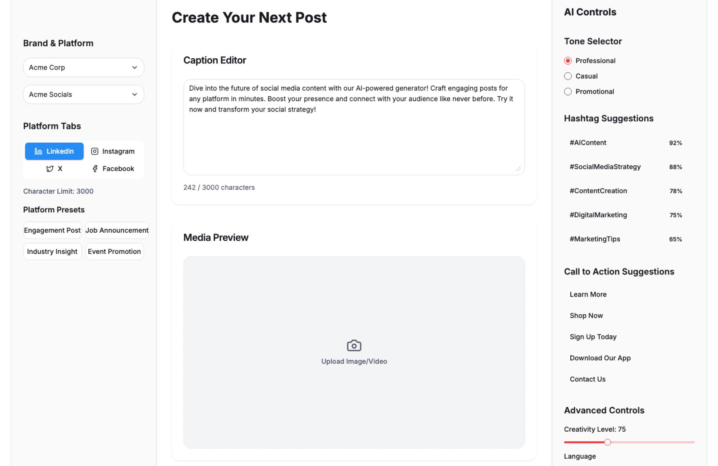Select the Professional tone radio button

[568, 61]
